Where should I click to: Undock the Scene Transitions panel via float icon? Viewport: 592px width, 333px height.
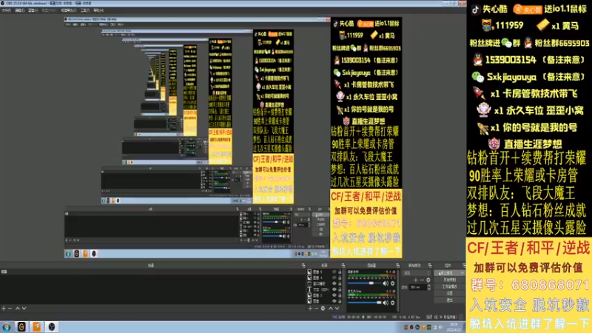430,266
